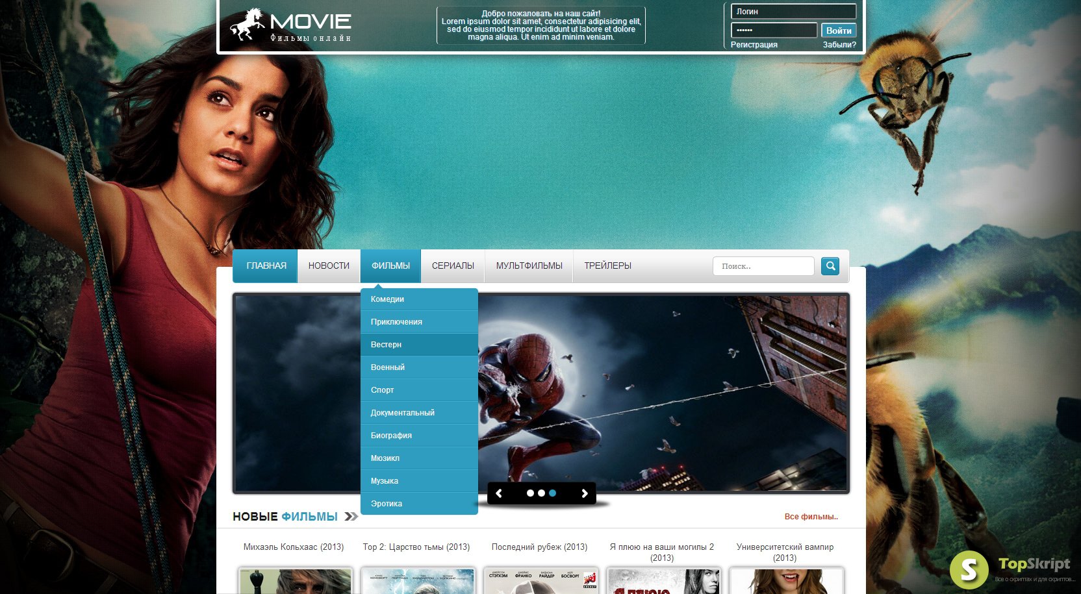Click the Логин input field
Viewport: 1081px width, 594px height.
tap(793, 12)
